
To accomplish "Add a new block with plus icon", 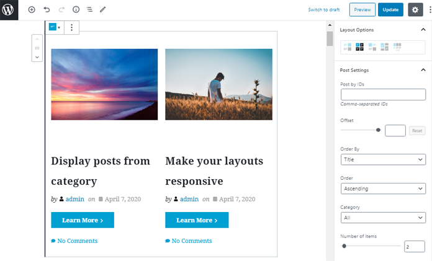I will 32,10.
